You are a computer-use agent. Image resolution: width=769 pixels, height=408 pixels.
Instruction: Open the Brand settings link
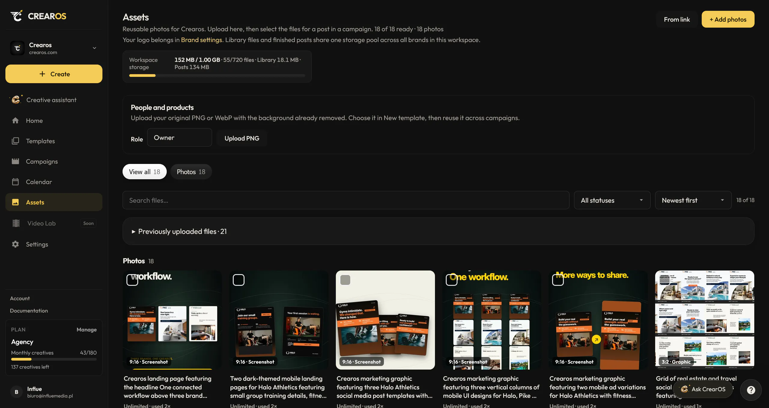click(202, 40)
